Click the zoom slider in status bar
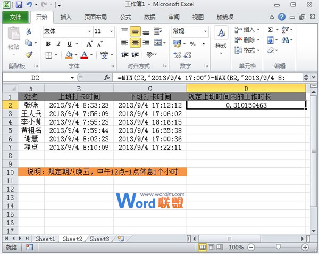The width and height of the screenshot is (319, 254). pos(279,248)
